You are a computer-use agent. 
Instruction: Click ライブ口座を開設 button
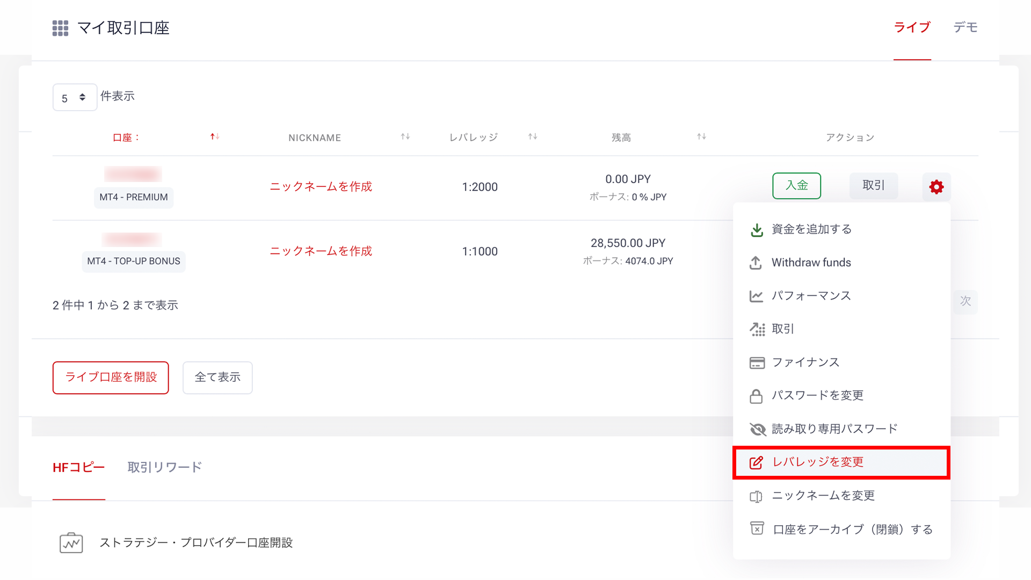click(x=111, y=378)
